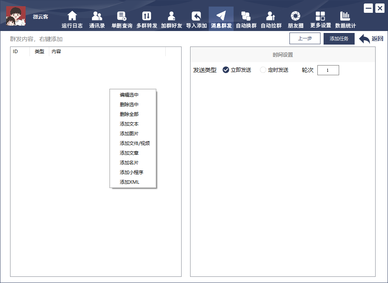Choose 删除全部 from context menu

coord(129,114)
